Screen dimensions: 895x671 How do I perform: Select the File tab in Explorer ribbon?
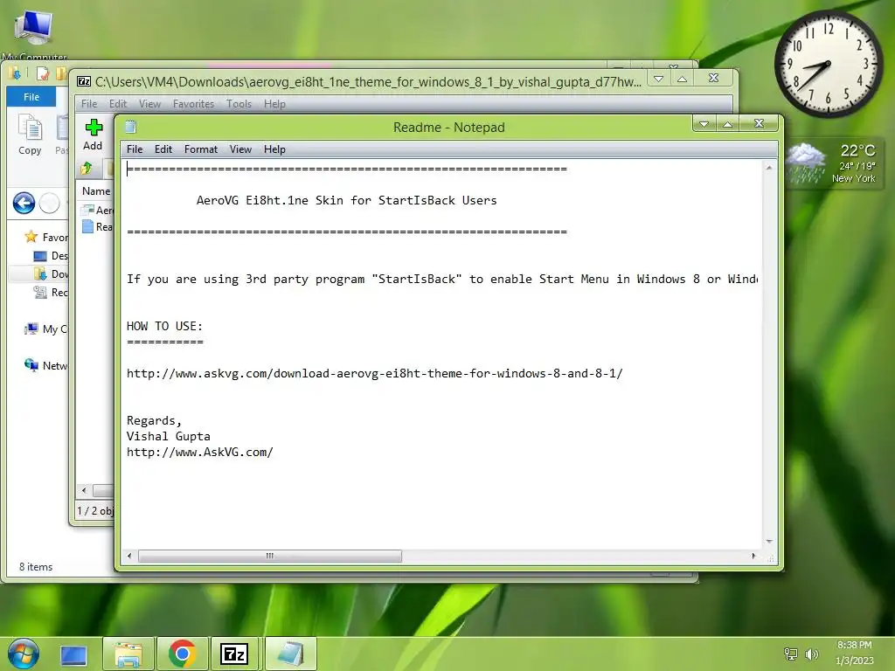click(31, 97)
